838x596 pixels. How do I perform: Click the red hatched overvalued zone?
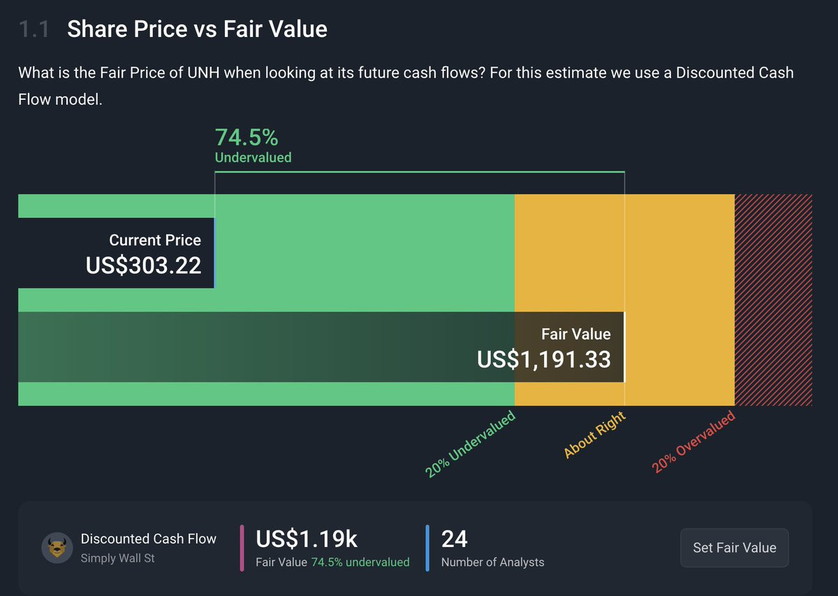773,299
